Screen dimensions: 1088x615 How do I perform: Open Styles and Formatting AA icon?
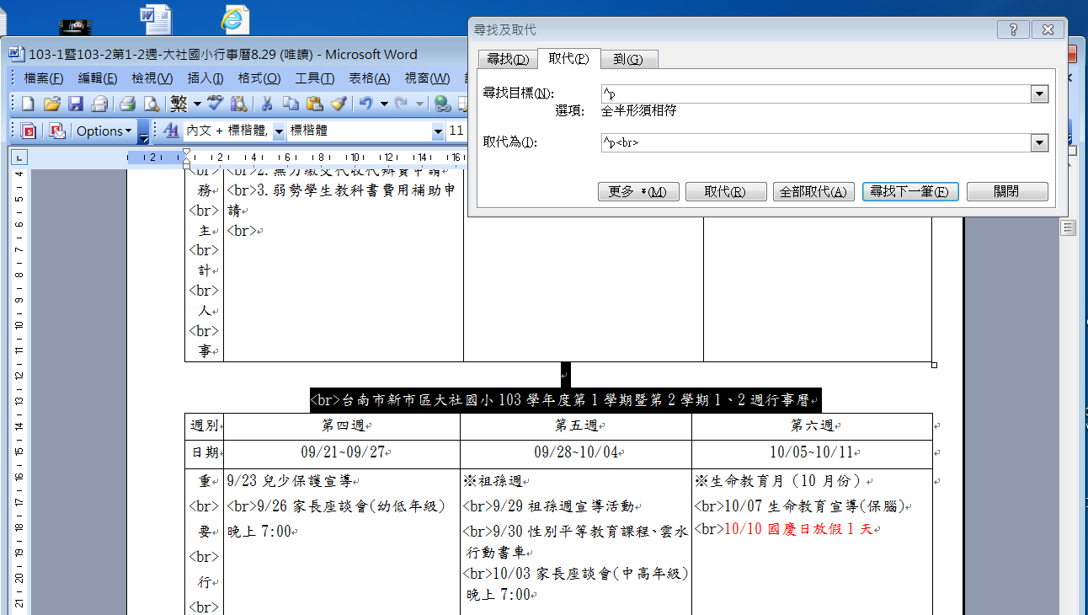[171, 131]
